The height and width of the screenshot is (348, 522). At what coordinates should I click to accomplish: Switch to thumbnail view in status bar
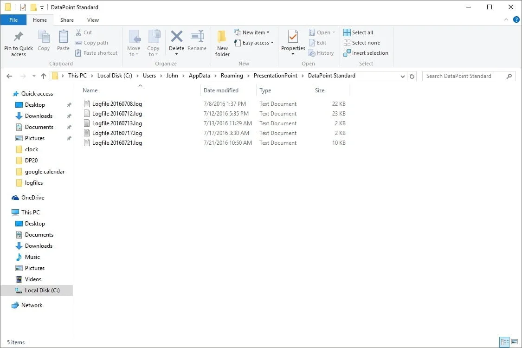pos(515,342)
